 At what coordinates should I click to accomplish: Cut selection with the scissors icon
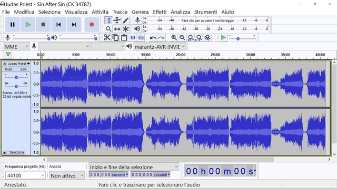click(107, 37)
